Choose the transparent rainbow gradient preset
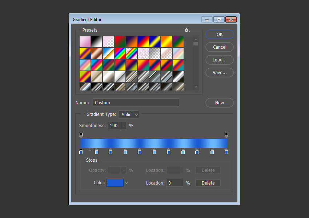This screenshot has width=309, height=218. (x=132, y=53)
